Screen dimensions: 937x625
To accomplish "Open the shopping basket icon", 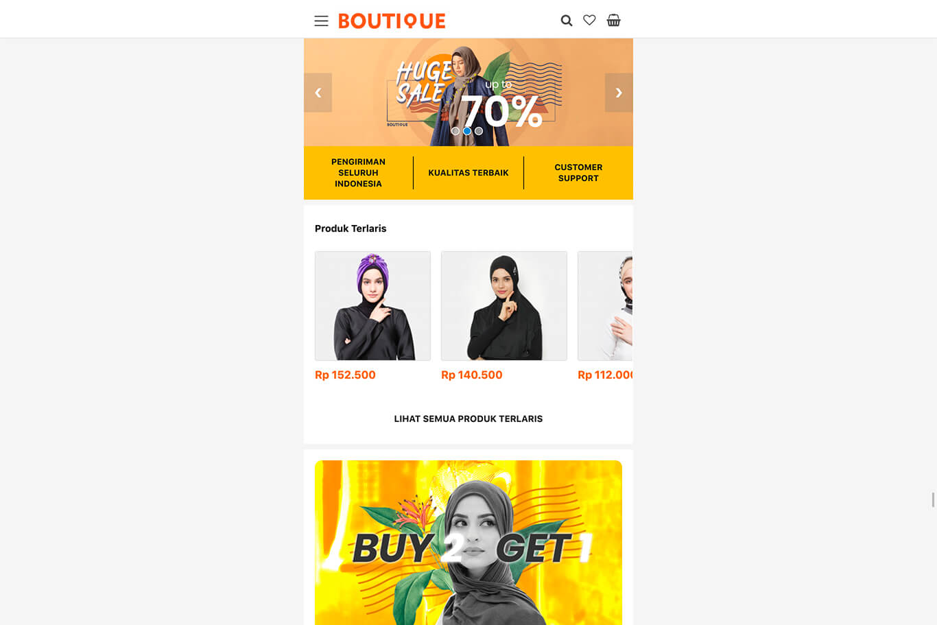I will coord(614,21).
